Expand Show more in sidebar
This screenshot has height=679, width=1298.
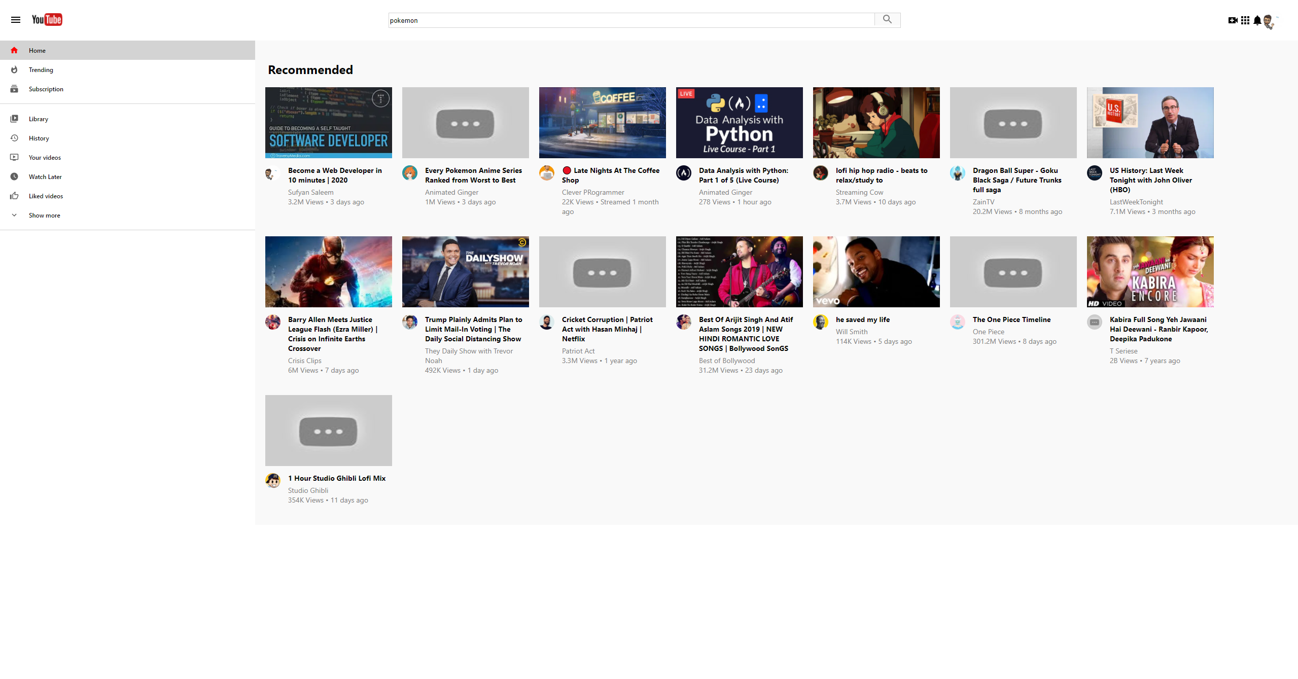[44, 216]
